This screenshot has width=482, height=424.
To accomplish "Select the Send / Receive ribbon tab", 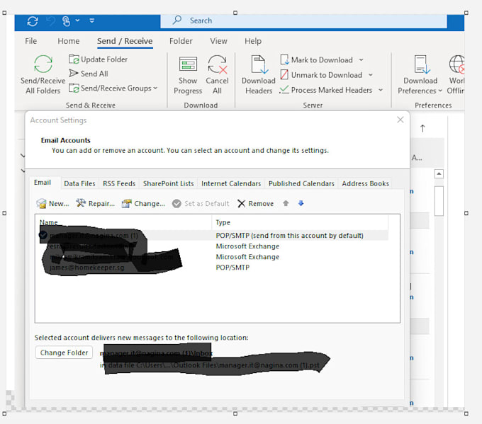I will tap(125, 41).
